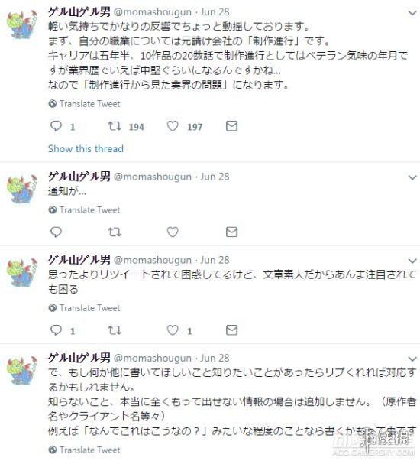Like the 通知が… tweet
This screenshot has height=461, width=420.
173,232
